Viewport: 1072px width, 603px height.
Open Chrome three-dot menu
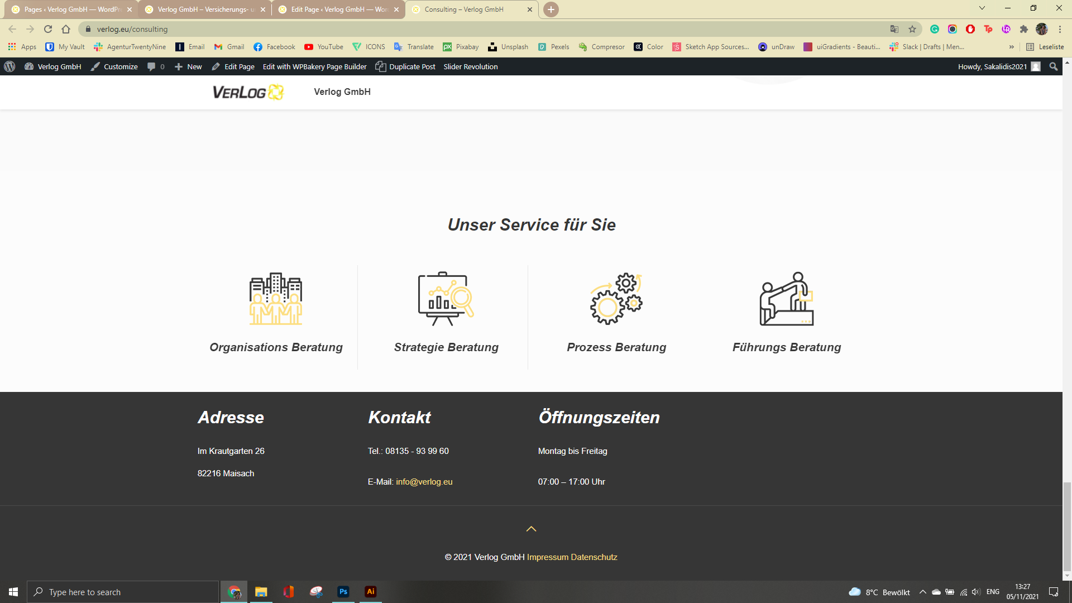[x=1060, y=29]
